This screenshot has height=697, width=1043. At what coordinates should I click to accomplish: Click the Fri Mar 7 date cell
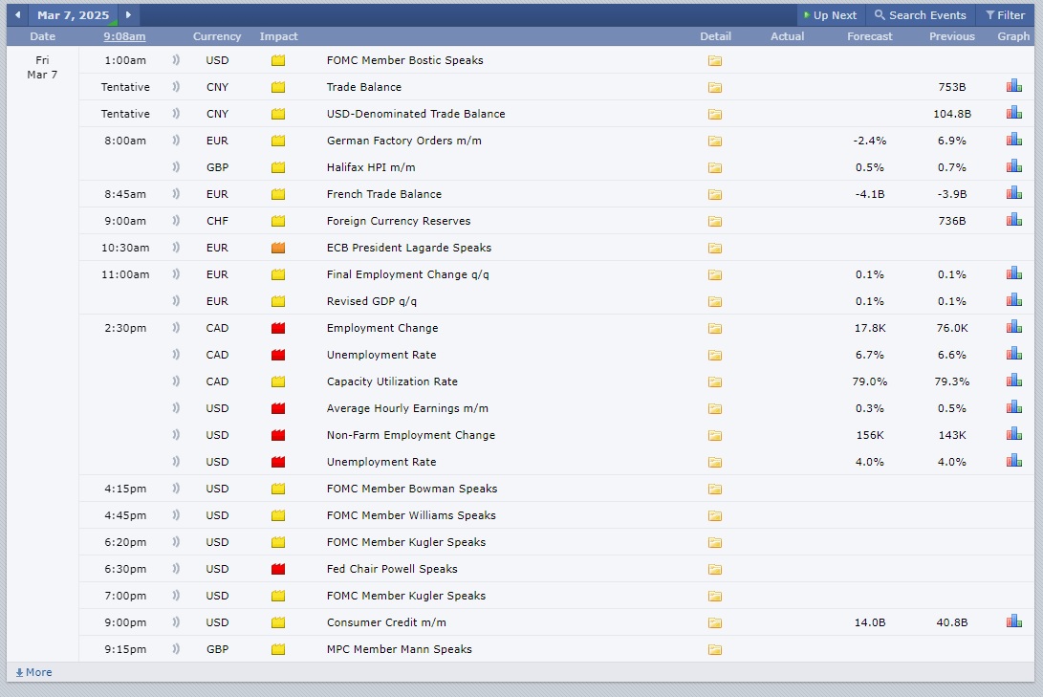[43, 67]
